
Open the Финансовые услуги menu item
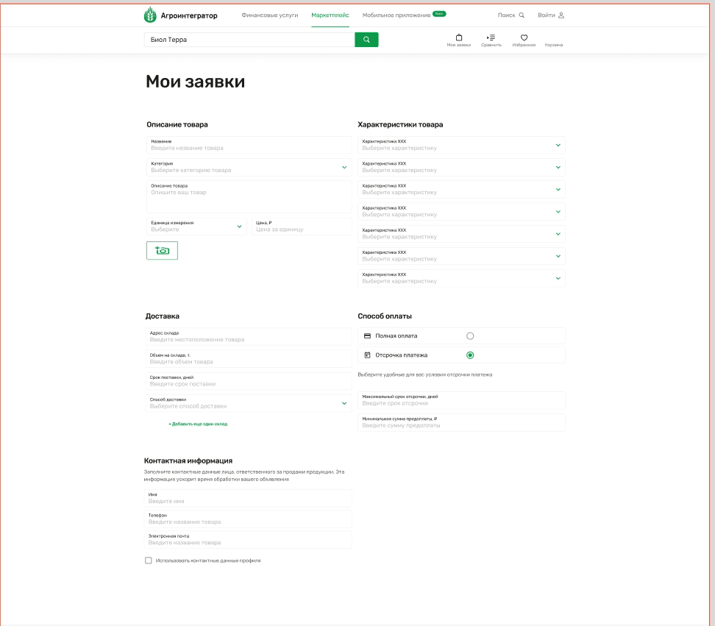270,15
